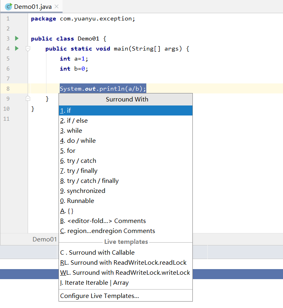Click on 'int a=1;' code line

coord(74,59)
